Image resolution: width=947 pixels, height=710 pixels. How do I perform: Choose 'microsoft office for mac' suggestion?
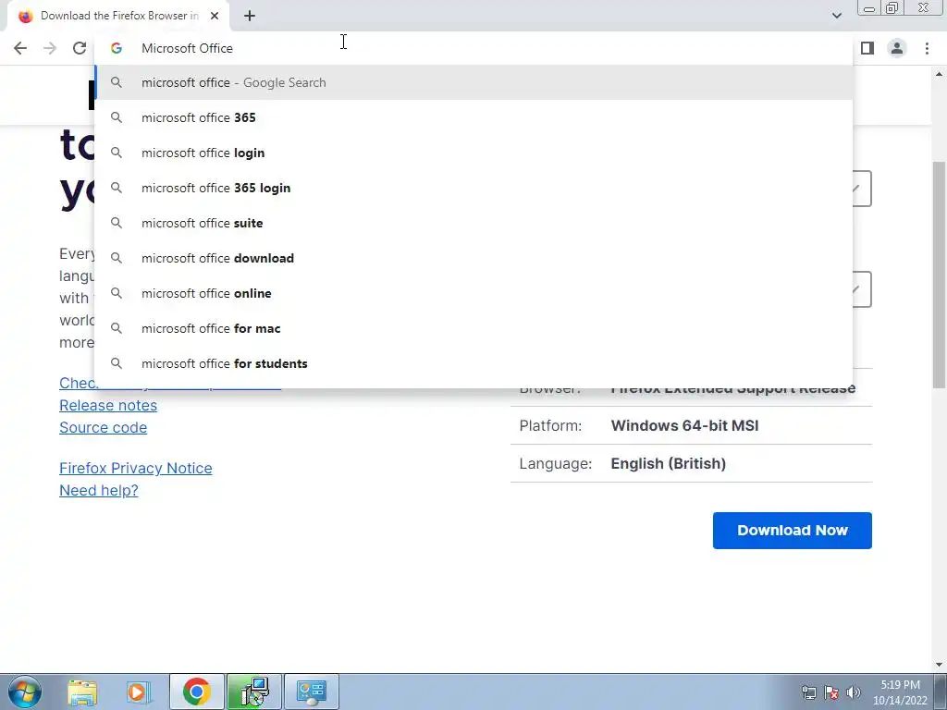coord(474,328)
